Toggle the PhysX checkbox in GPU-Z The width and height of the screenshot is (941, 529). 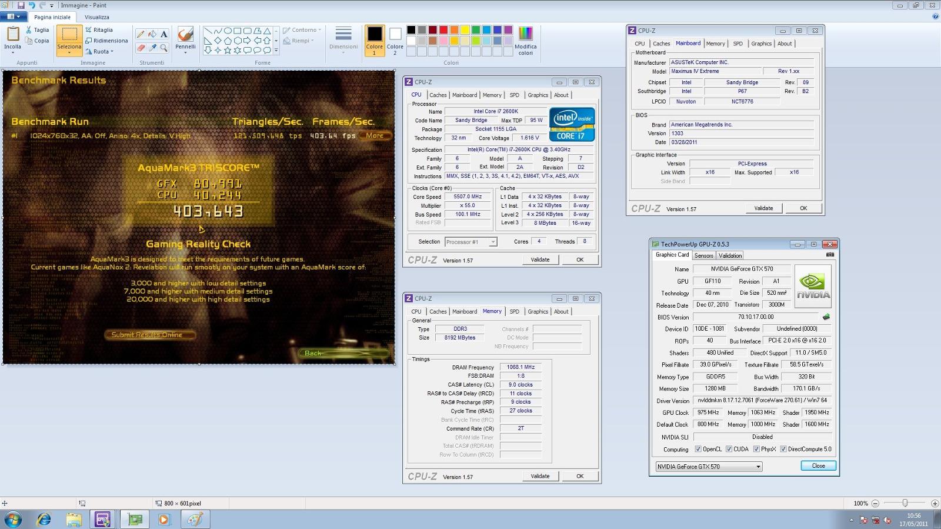coord(756,449)
